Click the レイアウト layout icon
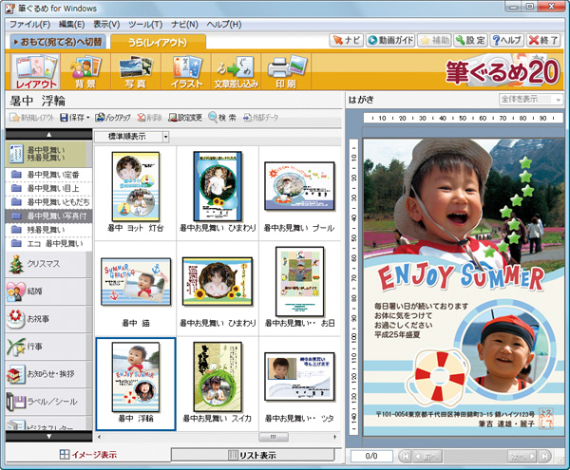570x470 pixels. [x=37, y=72]
